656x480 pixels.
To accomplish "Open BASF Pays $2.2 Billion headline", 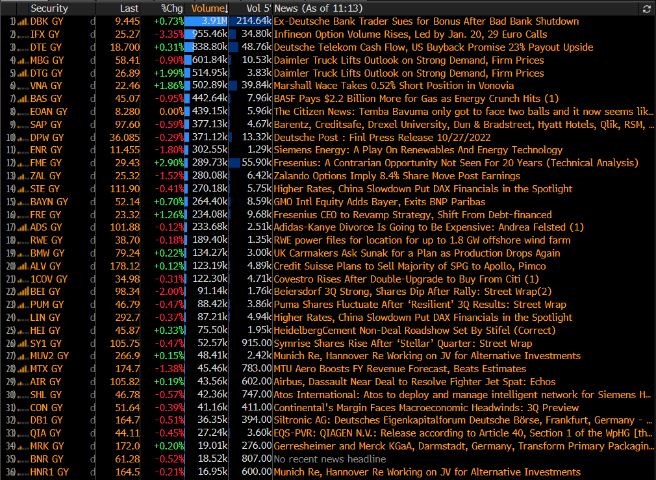I will tap(416, 99).
